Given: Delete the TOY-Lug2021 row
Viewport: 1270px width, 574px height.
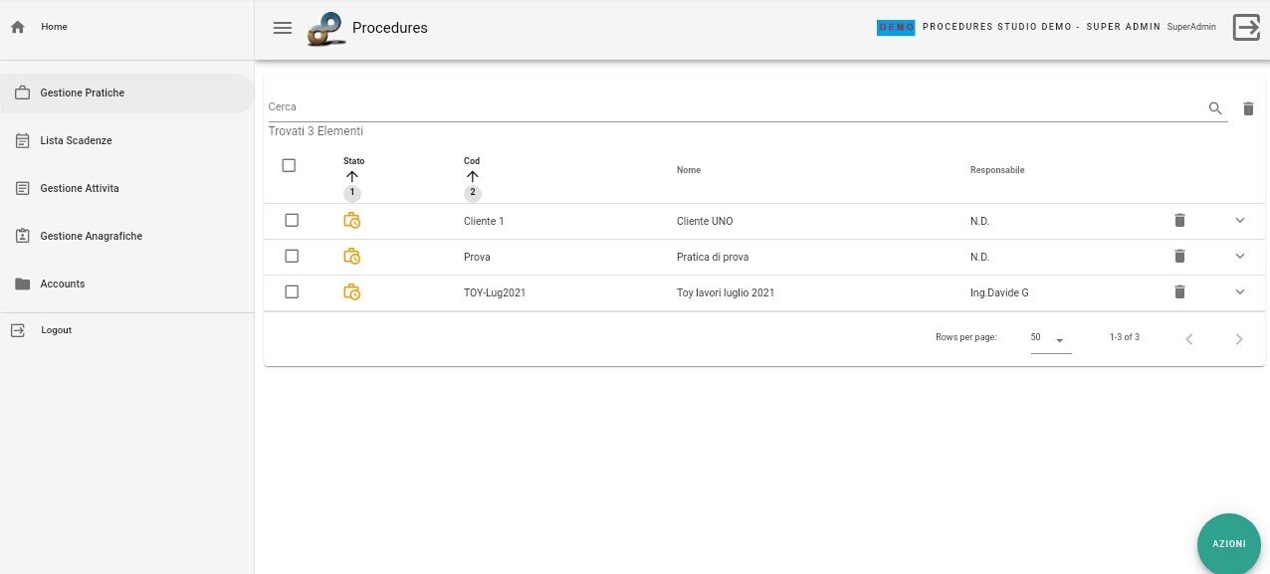Looking at the screenshot, I should [1179, 292].
